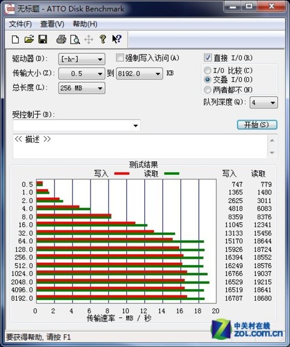This screenshot has width=290, height=347.
Task: Select the 两者都不 radio option
Action: (x=207, y=89)
